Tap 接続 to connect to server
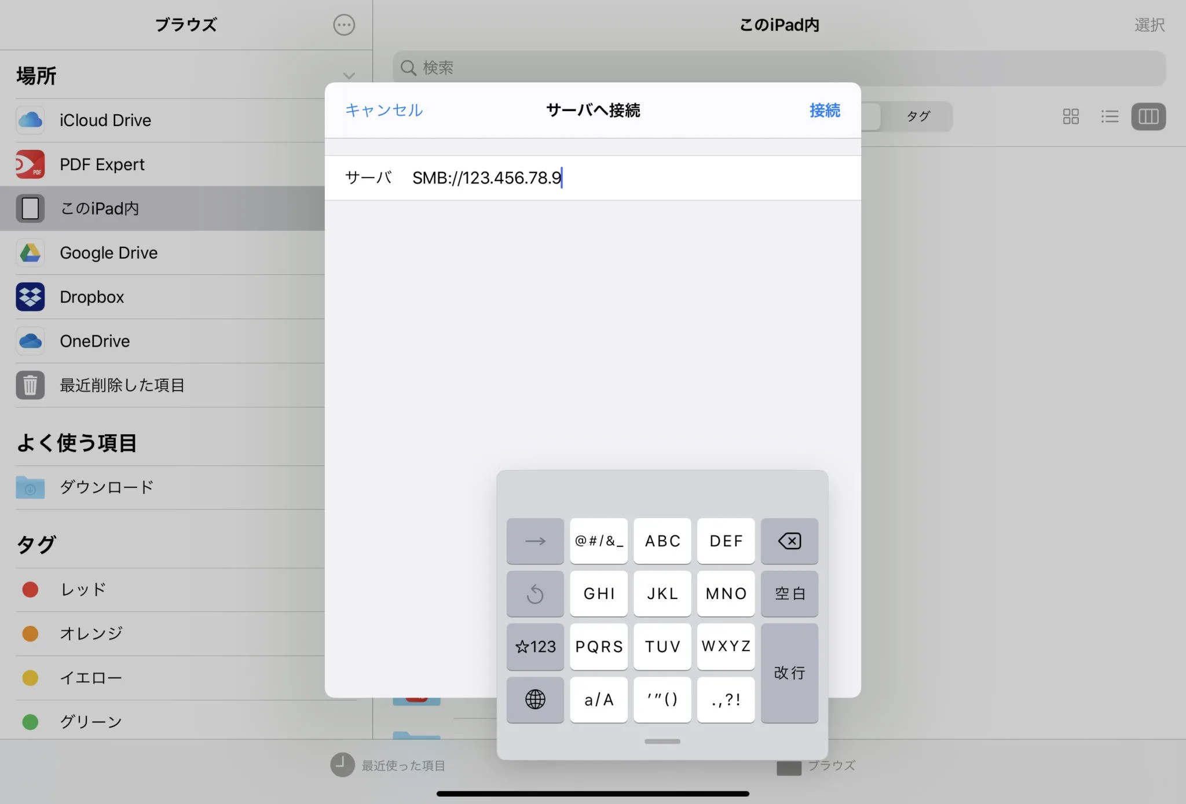This screenshot has height=804, width=1186. point(824,110)
